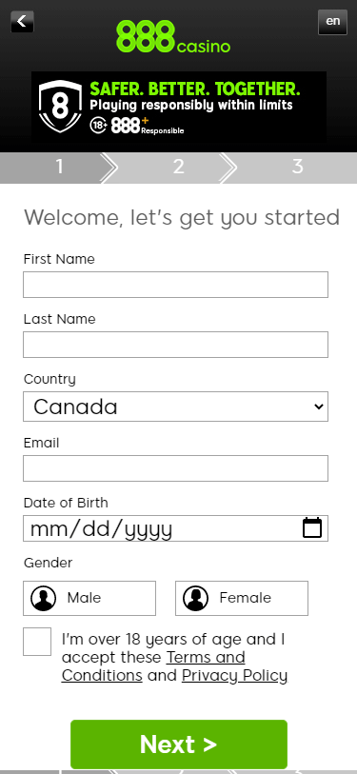Go to step 3 tab
This screenshot has width=357, height=774.
click(297, 167)
